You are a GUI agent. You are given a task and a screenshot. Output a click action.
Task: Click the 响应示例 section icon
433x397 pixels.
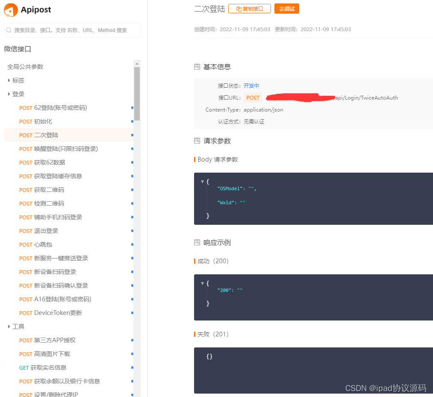[x=197, y=242]
